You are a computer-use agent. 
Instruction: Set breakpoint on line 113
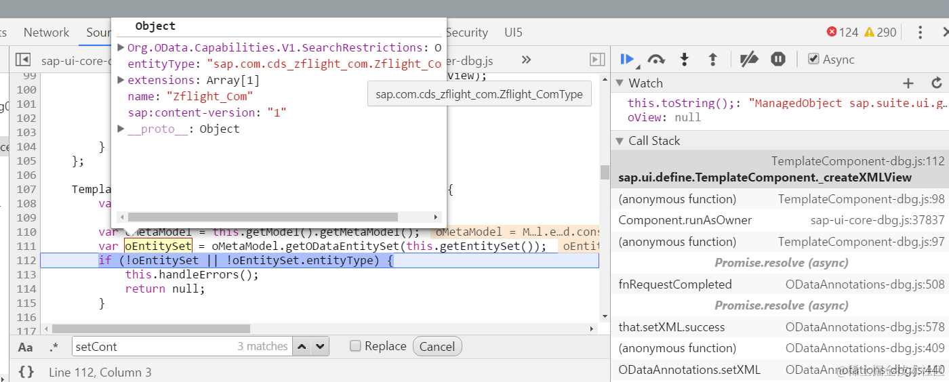26,274
